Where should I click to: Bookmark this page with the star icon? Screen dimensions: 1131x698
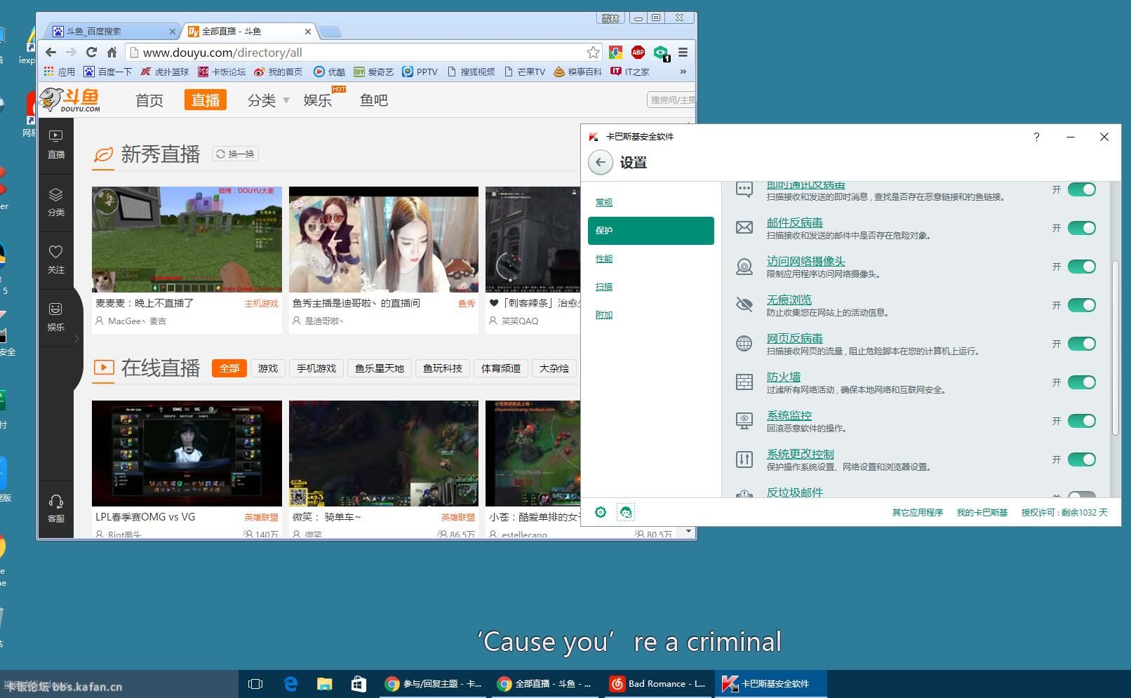click(x=594, y=52)
